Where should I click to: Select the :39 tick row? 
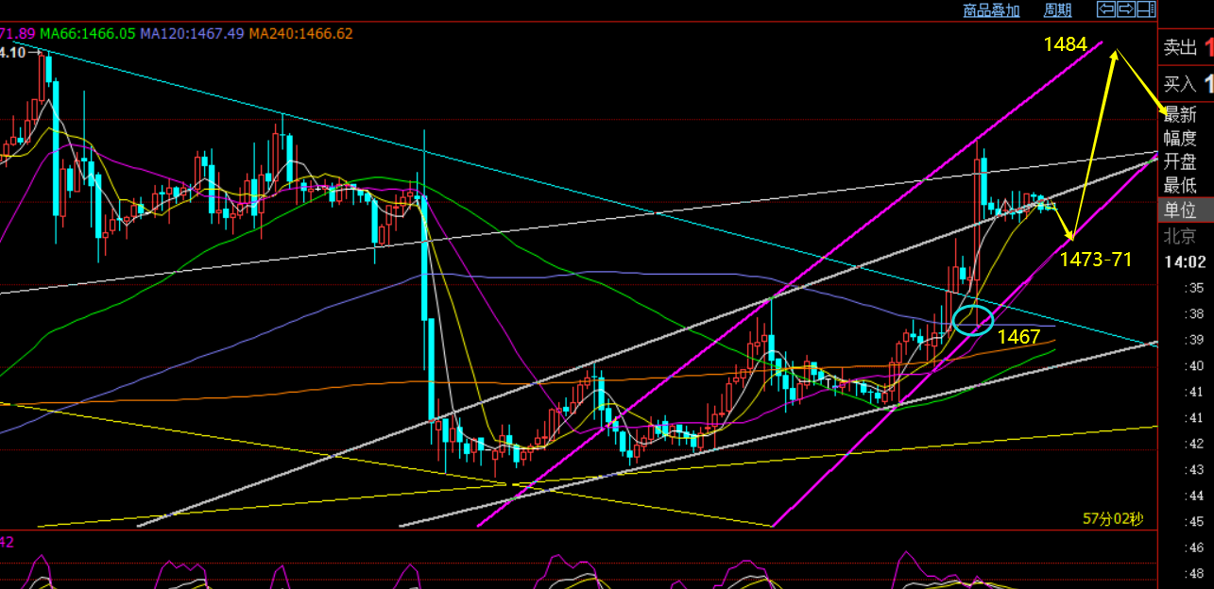pyautogui.click(x=1196, y=340)
